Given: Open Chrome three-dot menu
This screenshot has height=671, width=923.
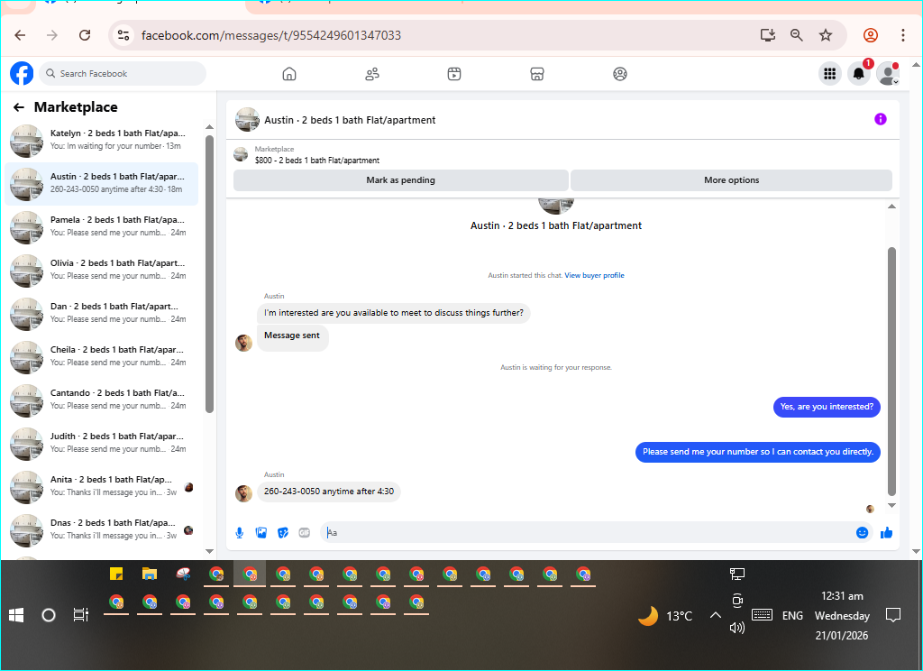Looking at the screenshot, I should coord(902,35).
